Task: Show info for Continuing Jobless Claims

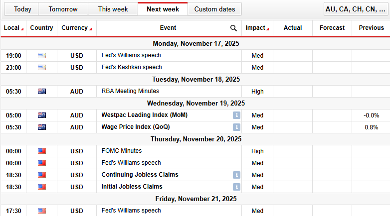Action: [236, 175]
